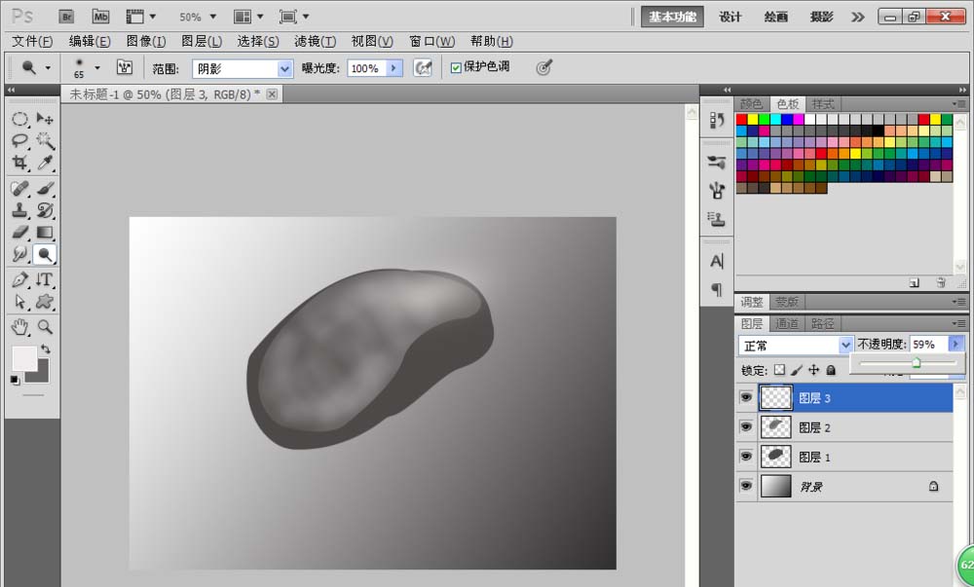
Task: Select the Lasso tool
Action: point(19,141)
